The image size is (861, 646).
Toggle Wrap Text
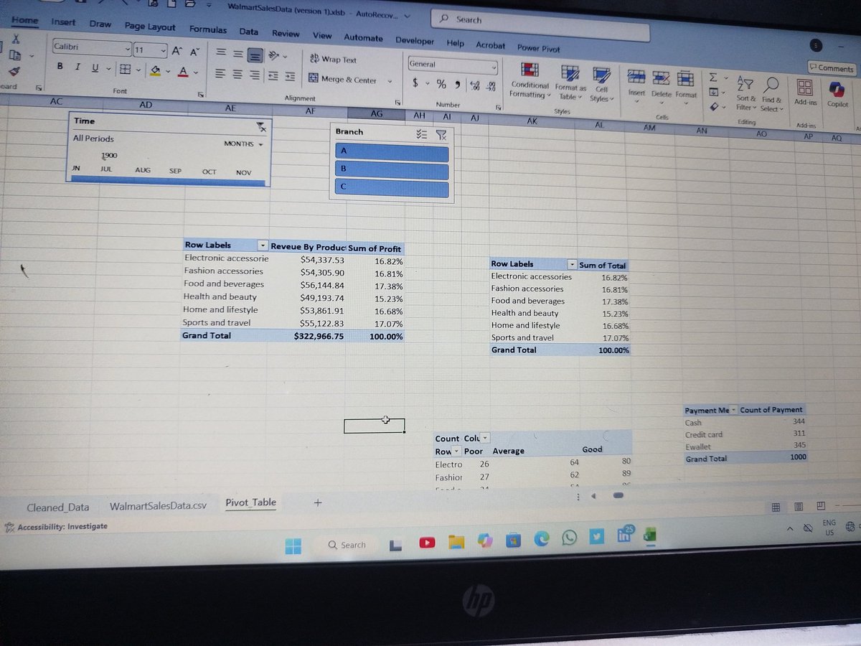pos(333,60)
